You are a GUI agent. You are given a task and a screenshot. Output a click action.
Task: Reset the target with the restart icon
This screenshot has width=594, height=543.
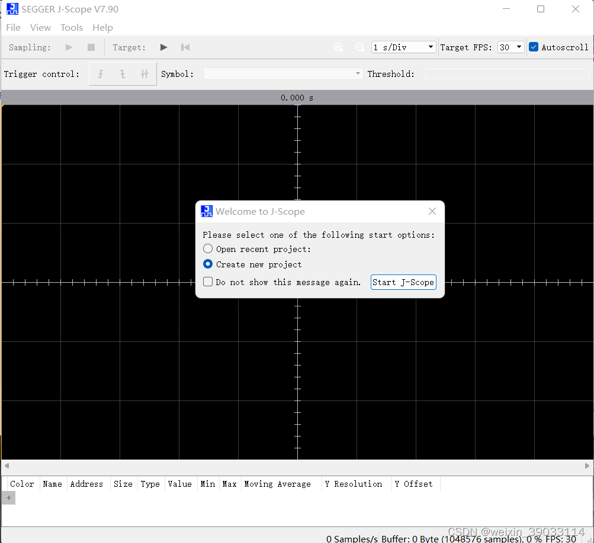(x=185, y=47)
